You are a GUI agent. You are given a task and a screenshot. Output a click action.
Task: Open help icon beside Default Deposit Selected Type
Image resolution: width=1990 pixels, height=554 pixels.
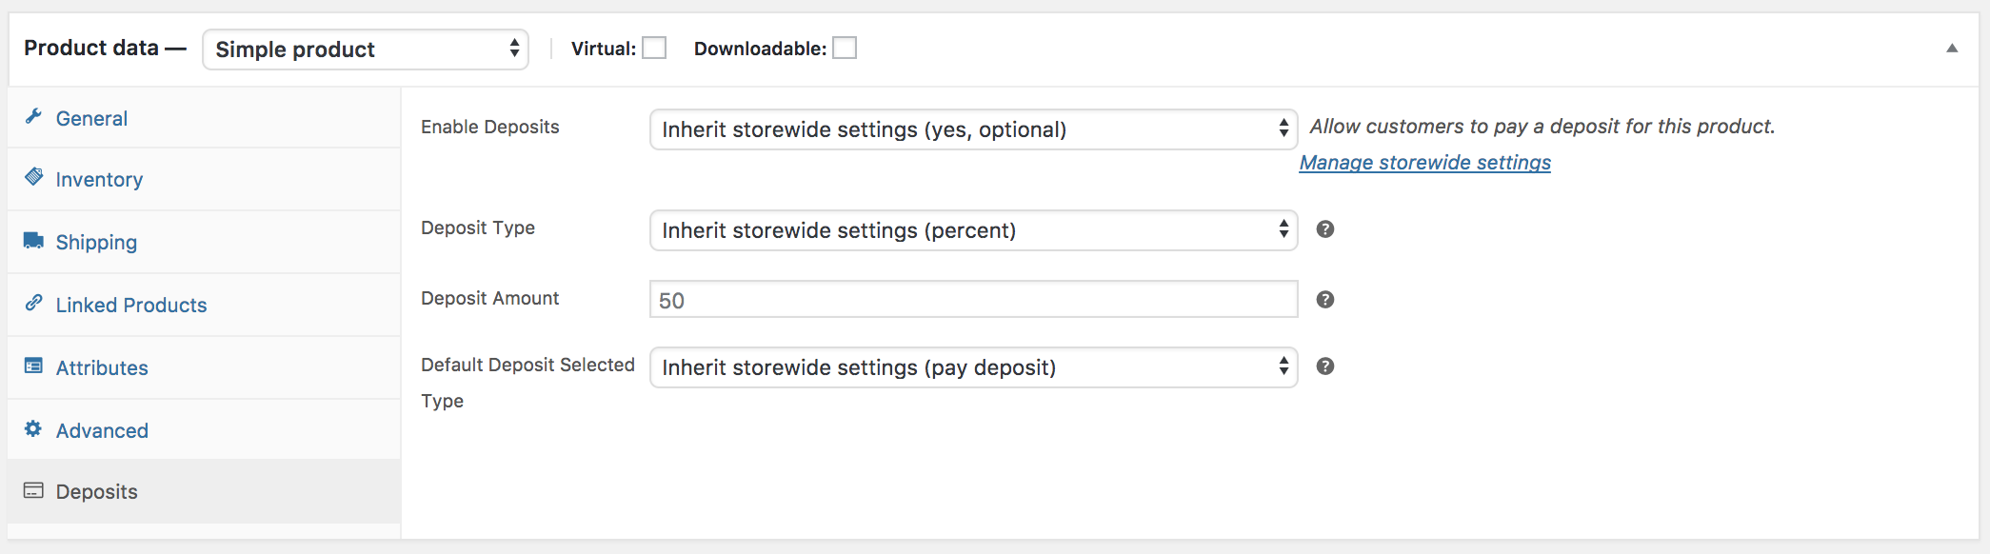[1325, 366]
